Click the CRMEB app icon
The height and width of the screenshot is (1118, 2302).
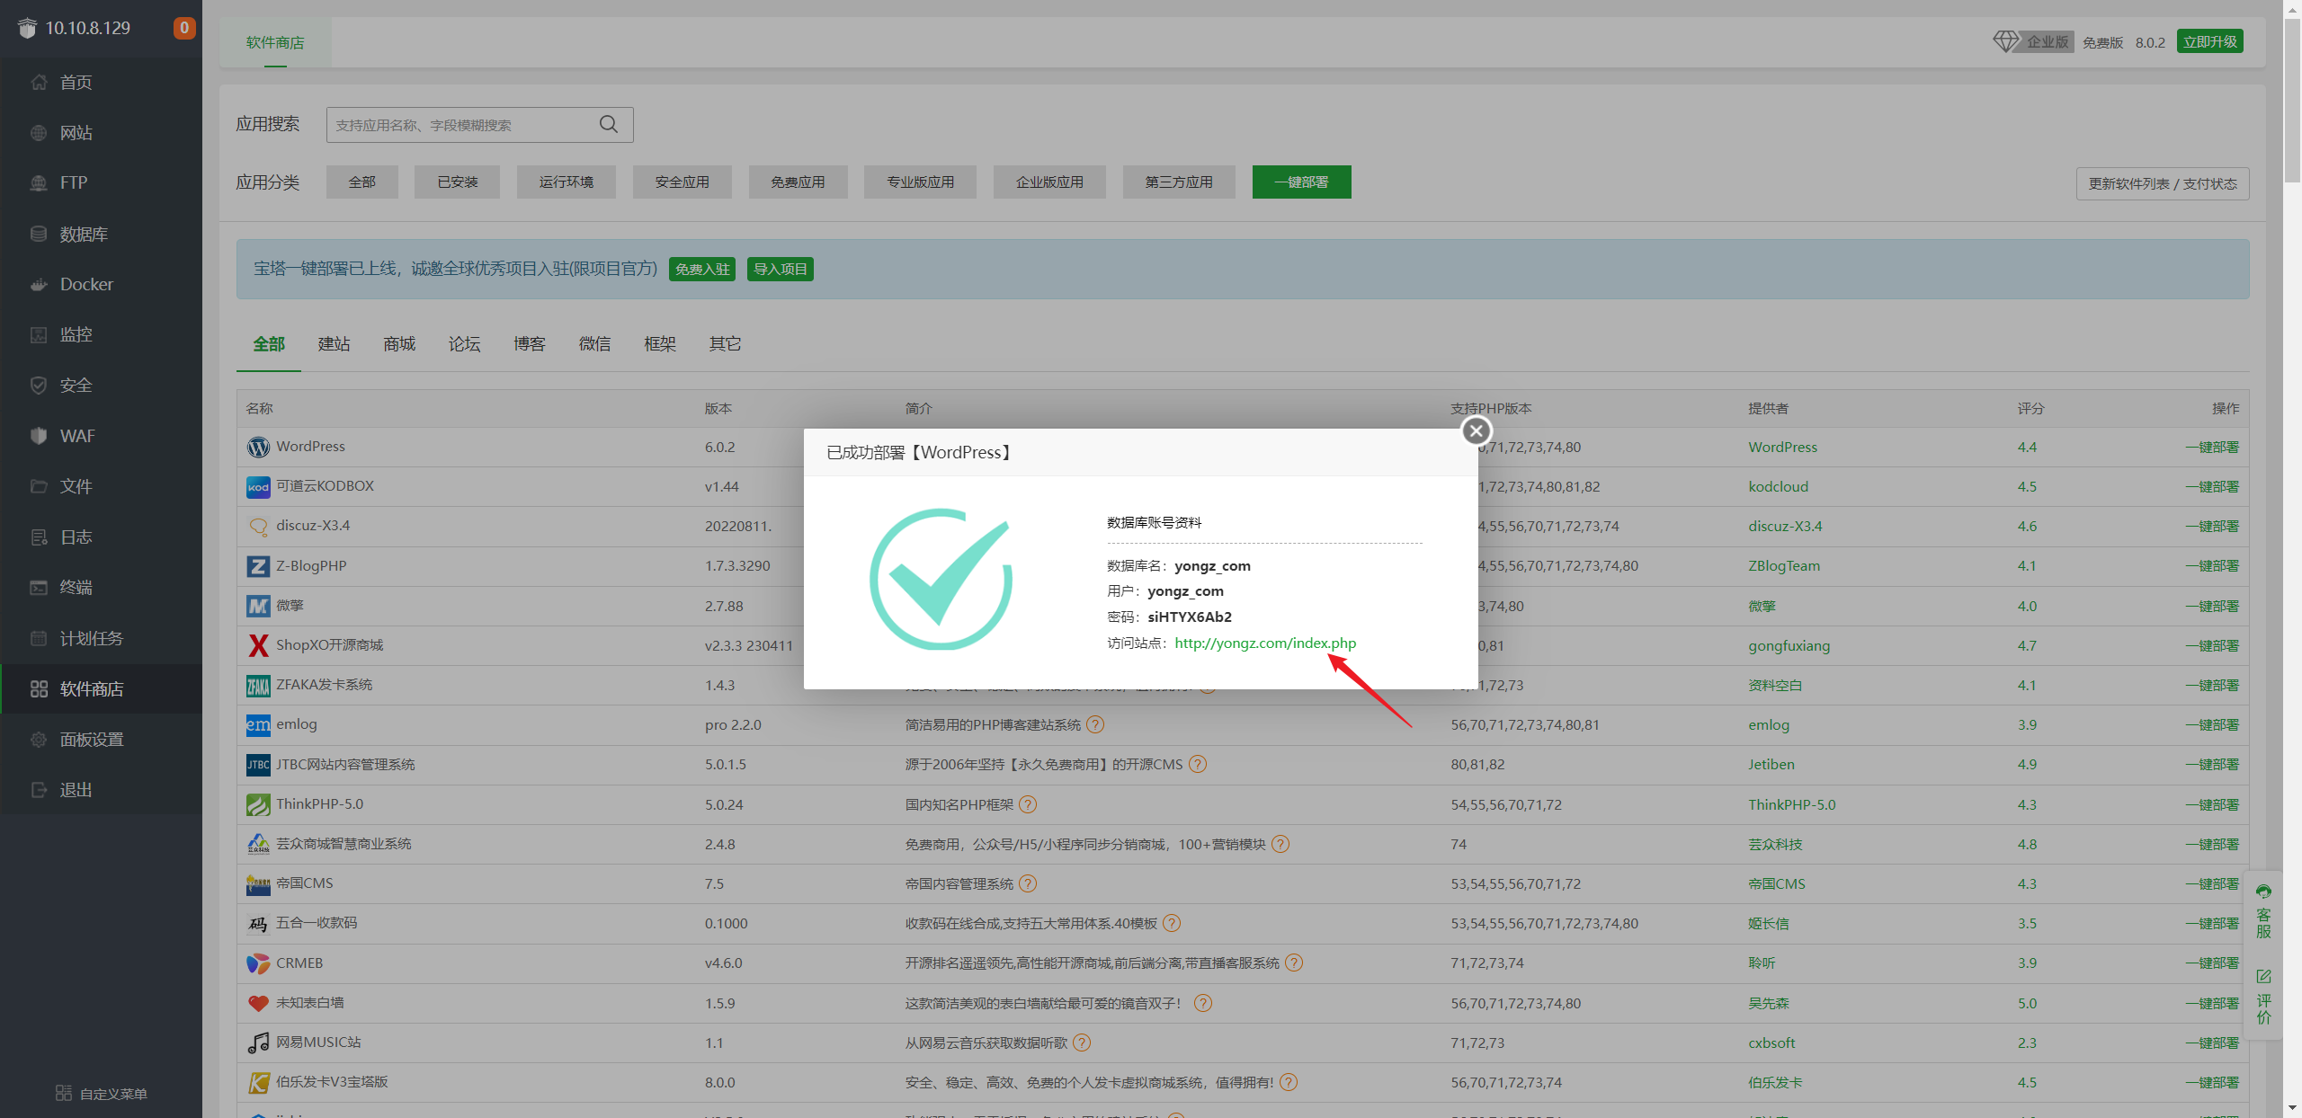258,963
